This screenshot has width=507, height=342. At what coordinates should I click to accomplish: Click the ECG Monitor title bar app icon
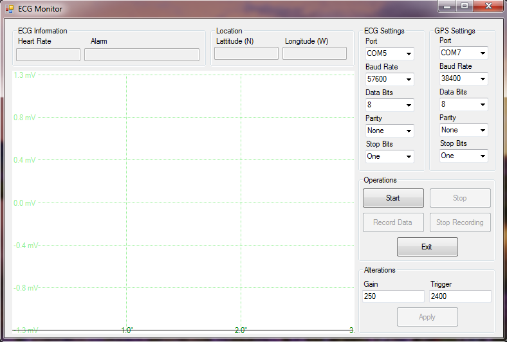point(10,9)
